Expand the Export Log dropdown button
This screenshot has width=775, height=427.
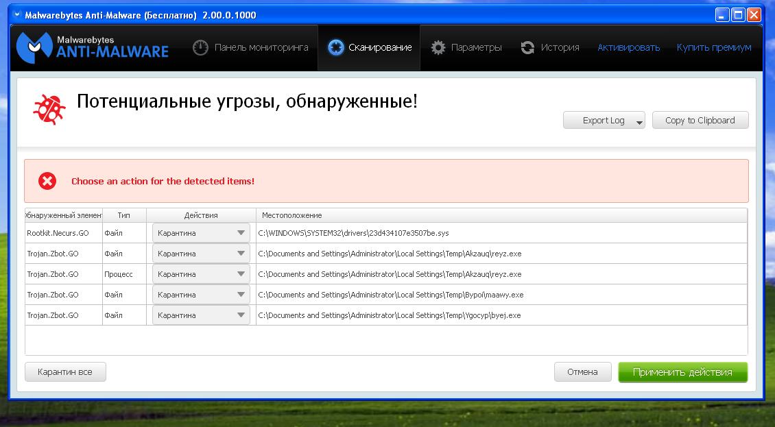(x=639, y=121)
